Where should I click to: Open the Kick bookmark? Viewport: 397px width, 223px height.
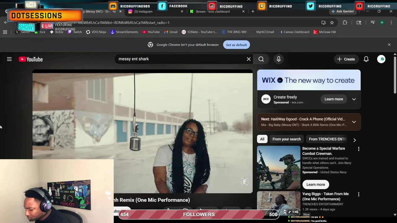(40, 32)
